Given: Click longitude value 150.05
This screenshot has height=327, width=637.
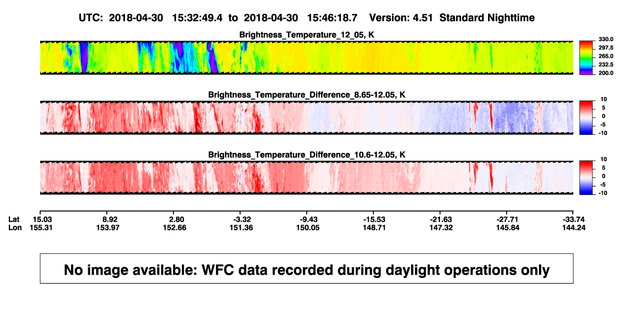Looking at the screenshot, I should click(309, 227).
